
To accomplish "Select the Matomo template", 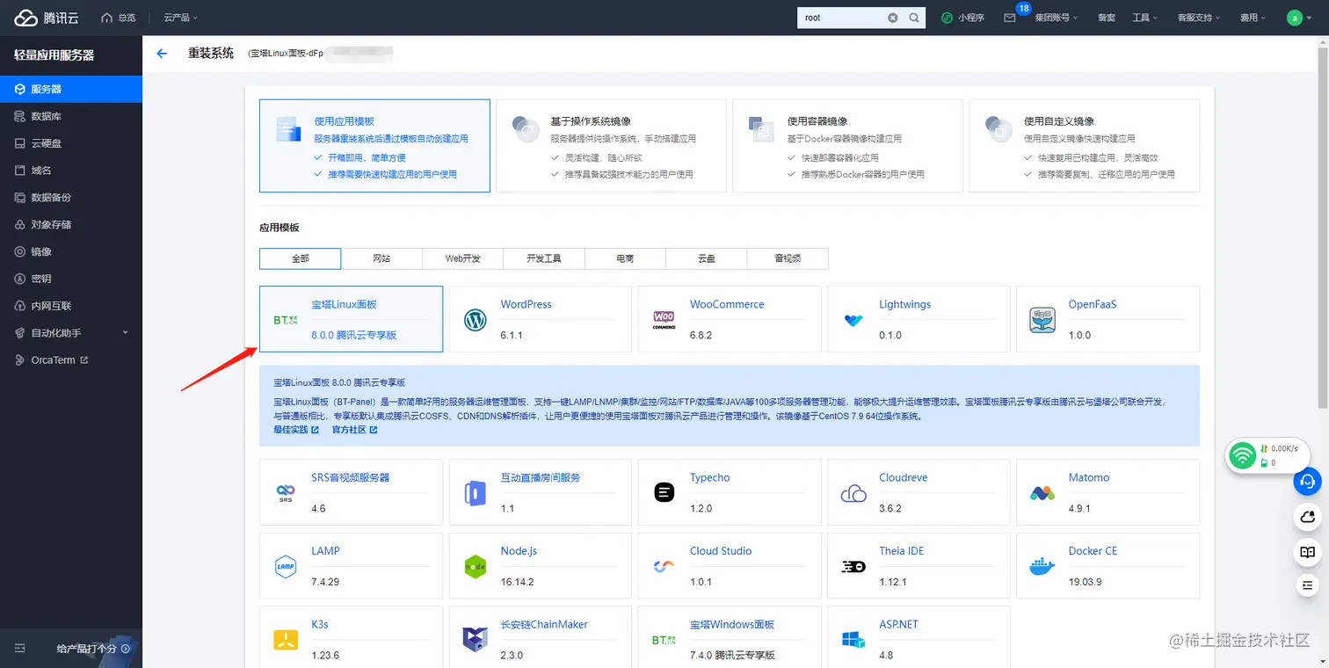I will tap(1107, 492).
